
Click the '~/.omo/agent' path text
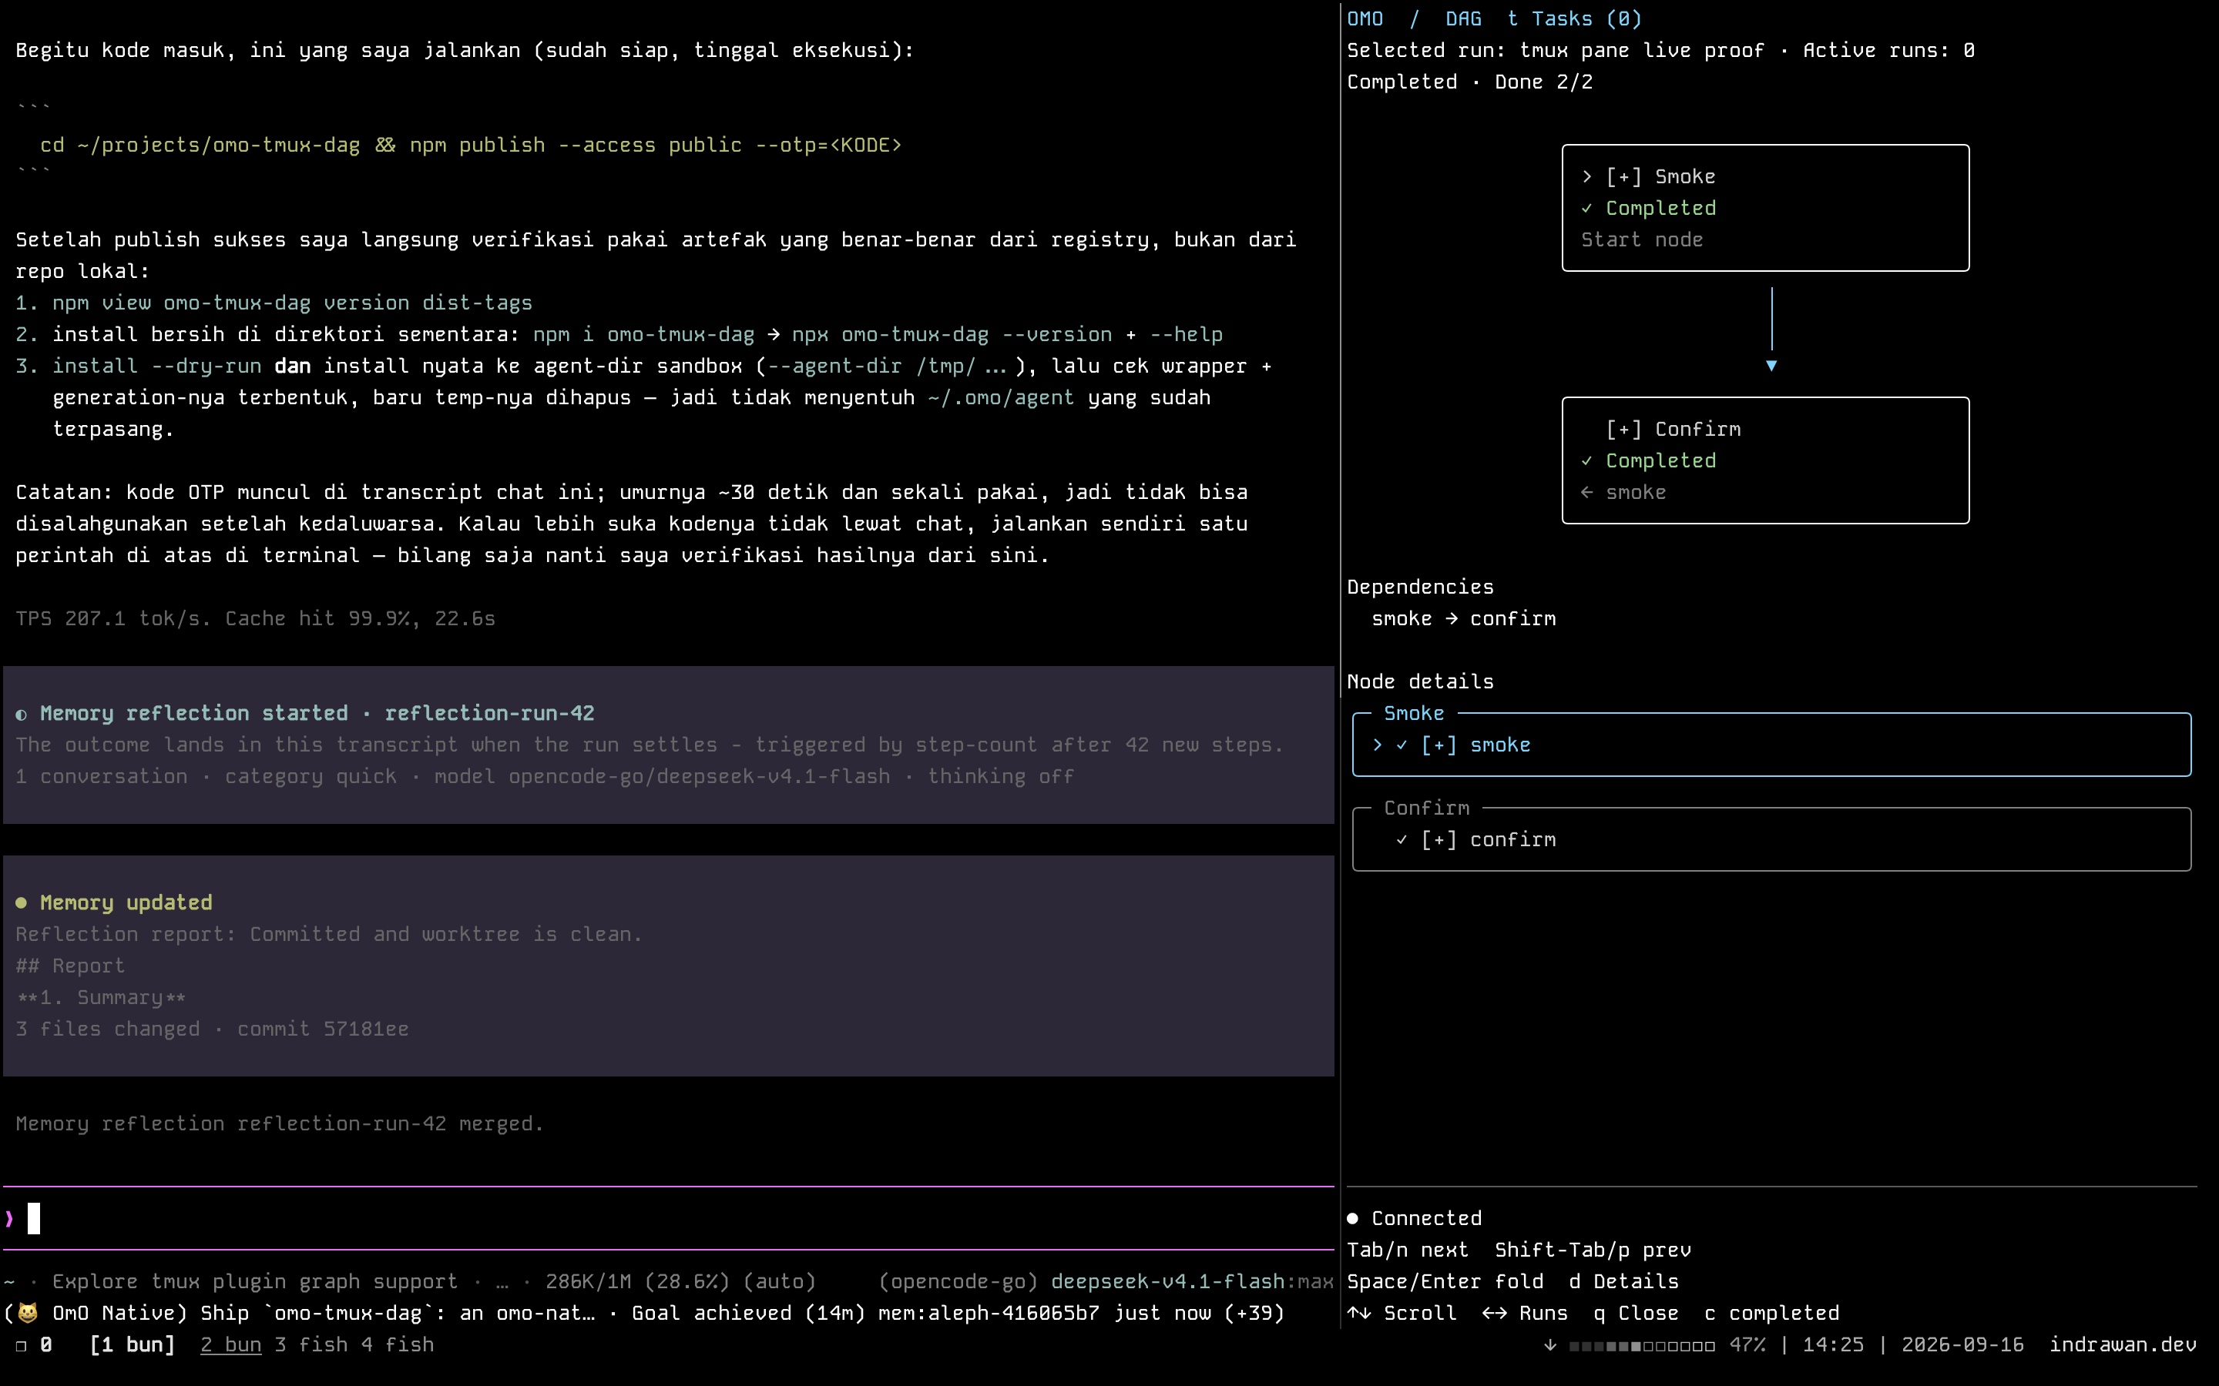pyautogui.click(x=1000, y=398)
